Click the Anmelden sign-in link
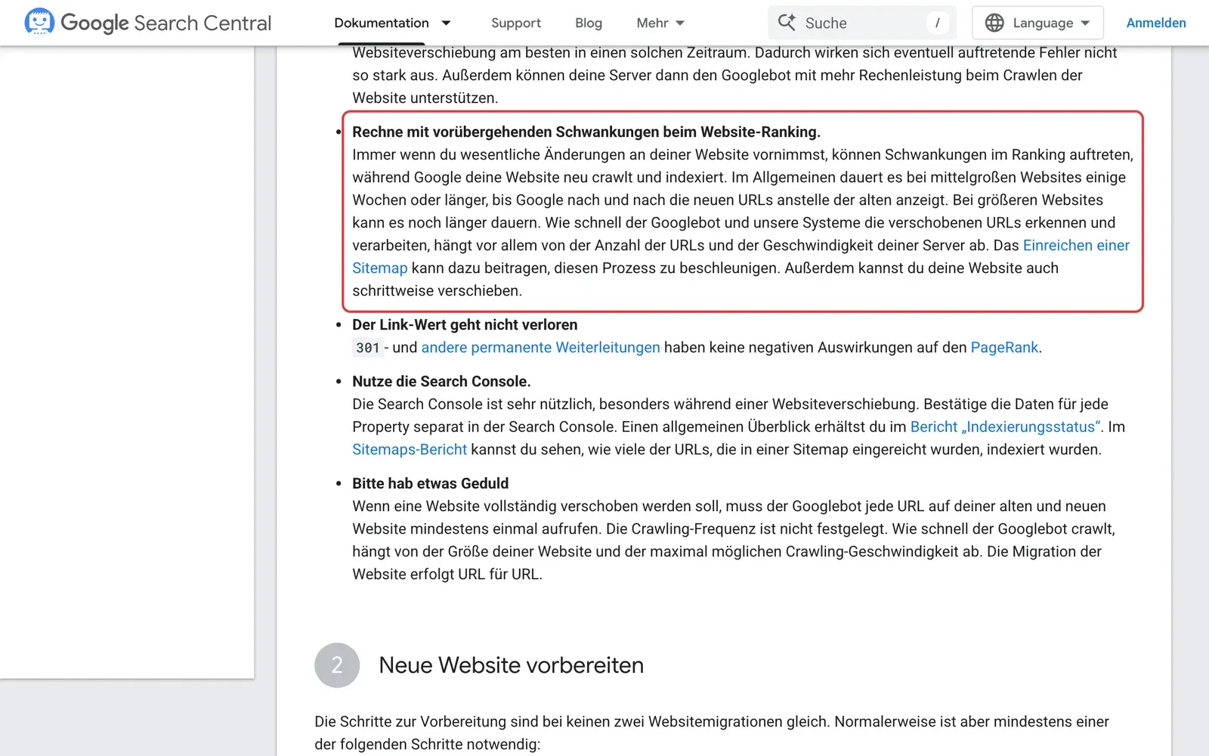 point(1156,23)
